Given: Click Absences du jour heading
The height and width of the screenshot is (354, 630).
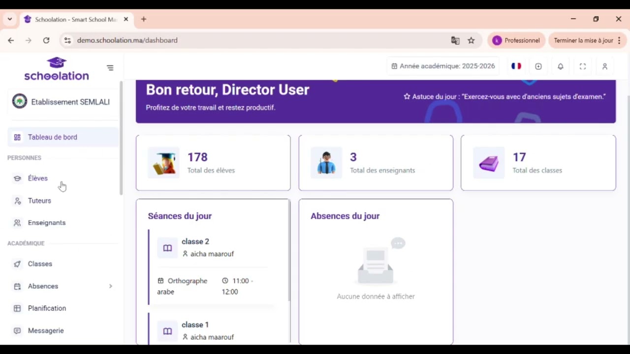Looking at the screenshot, I should coord(345,216).
